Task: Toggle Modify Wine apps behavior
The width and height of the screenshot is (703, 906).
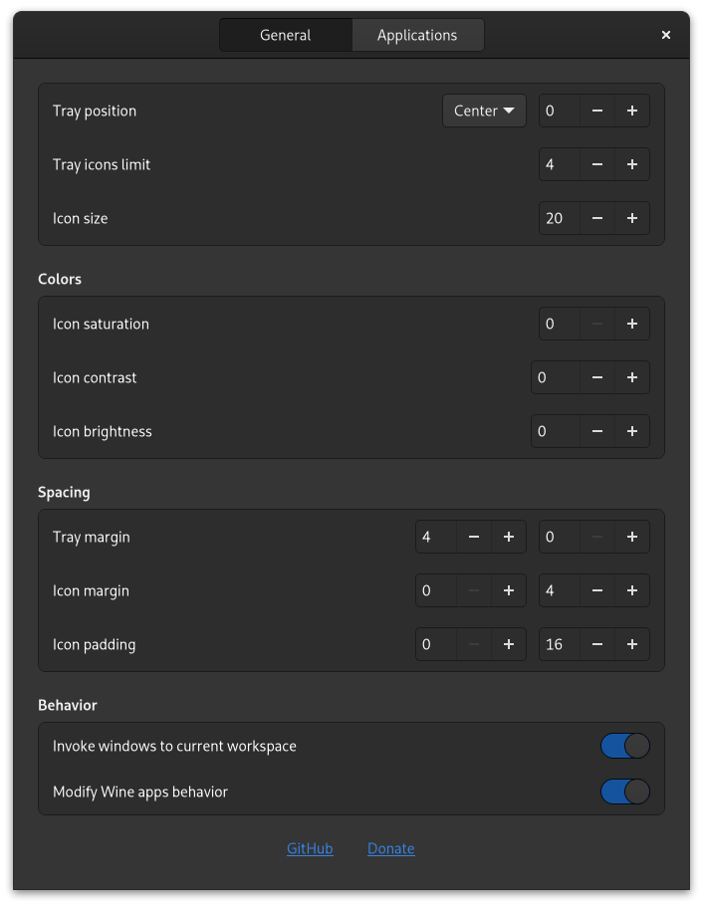Action: click(x=625, y=793)
